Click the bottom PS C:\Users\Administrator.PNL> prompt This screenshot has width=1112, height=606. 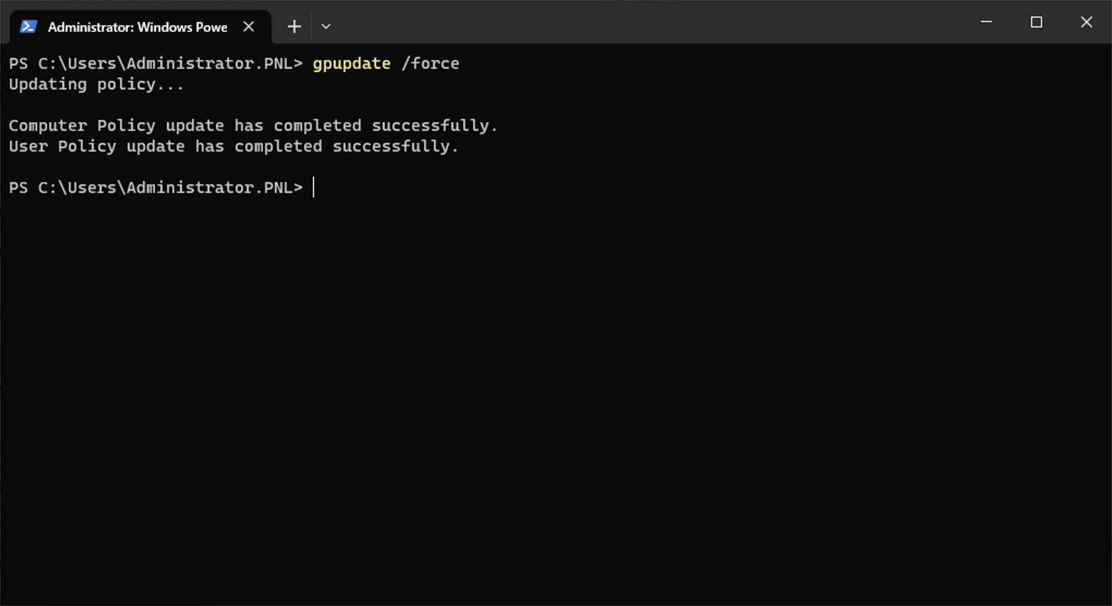click(156, 187)
